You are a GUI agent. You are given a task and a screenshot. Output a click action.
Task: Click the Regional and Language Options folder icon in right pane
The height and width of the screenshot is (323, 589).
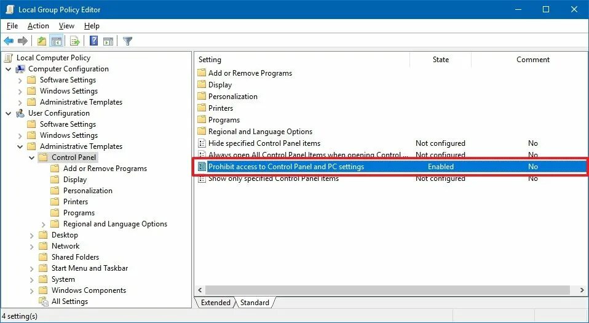click(x=202, y=131)
